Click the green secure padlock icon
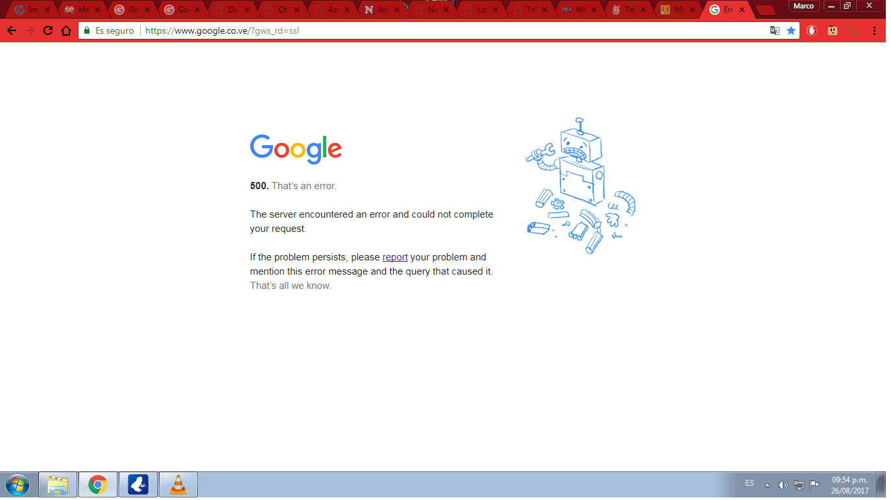This screenshot has width=891, height=500. tap(86, 30)
